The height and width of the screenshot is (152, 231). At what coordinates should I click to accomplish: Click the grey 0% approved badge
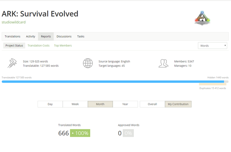(128, 133)
